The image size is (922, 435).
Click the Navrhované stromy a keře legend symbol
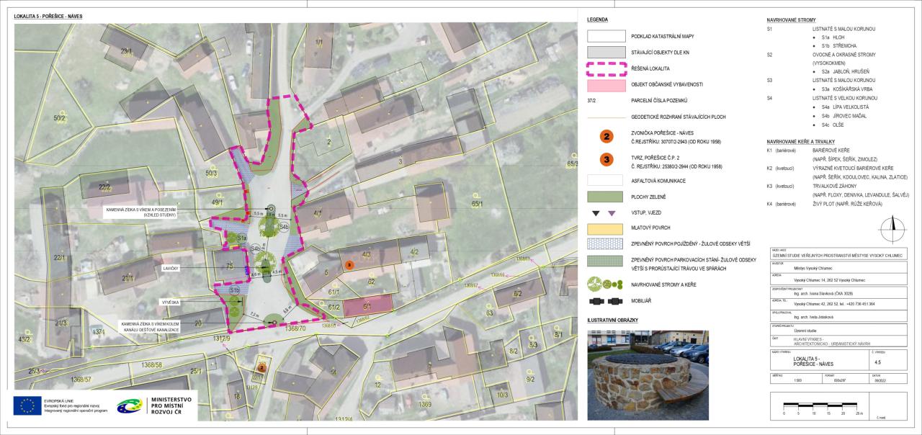coord(606,284)
